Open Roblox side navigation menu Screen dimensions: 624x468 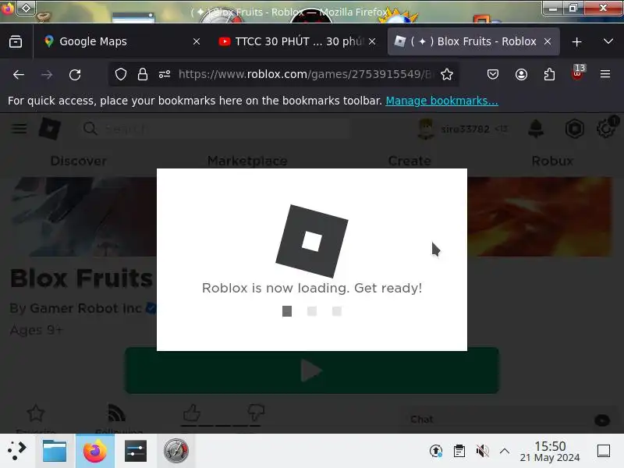tap(19, 129)
